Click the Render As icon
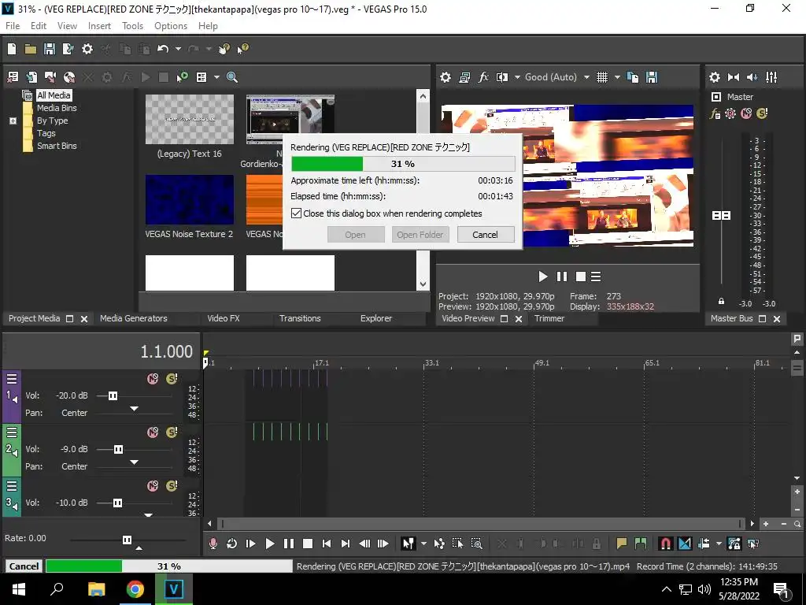Screen dimensions: 806x605 (68, 49)
